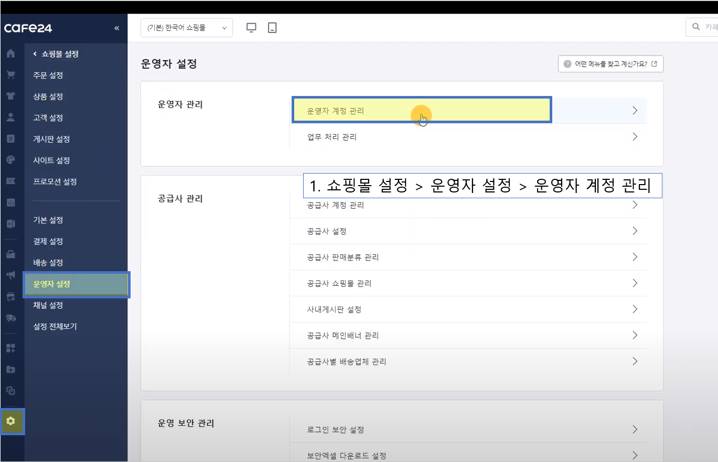Open the document board icon in the rail

10,139
